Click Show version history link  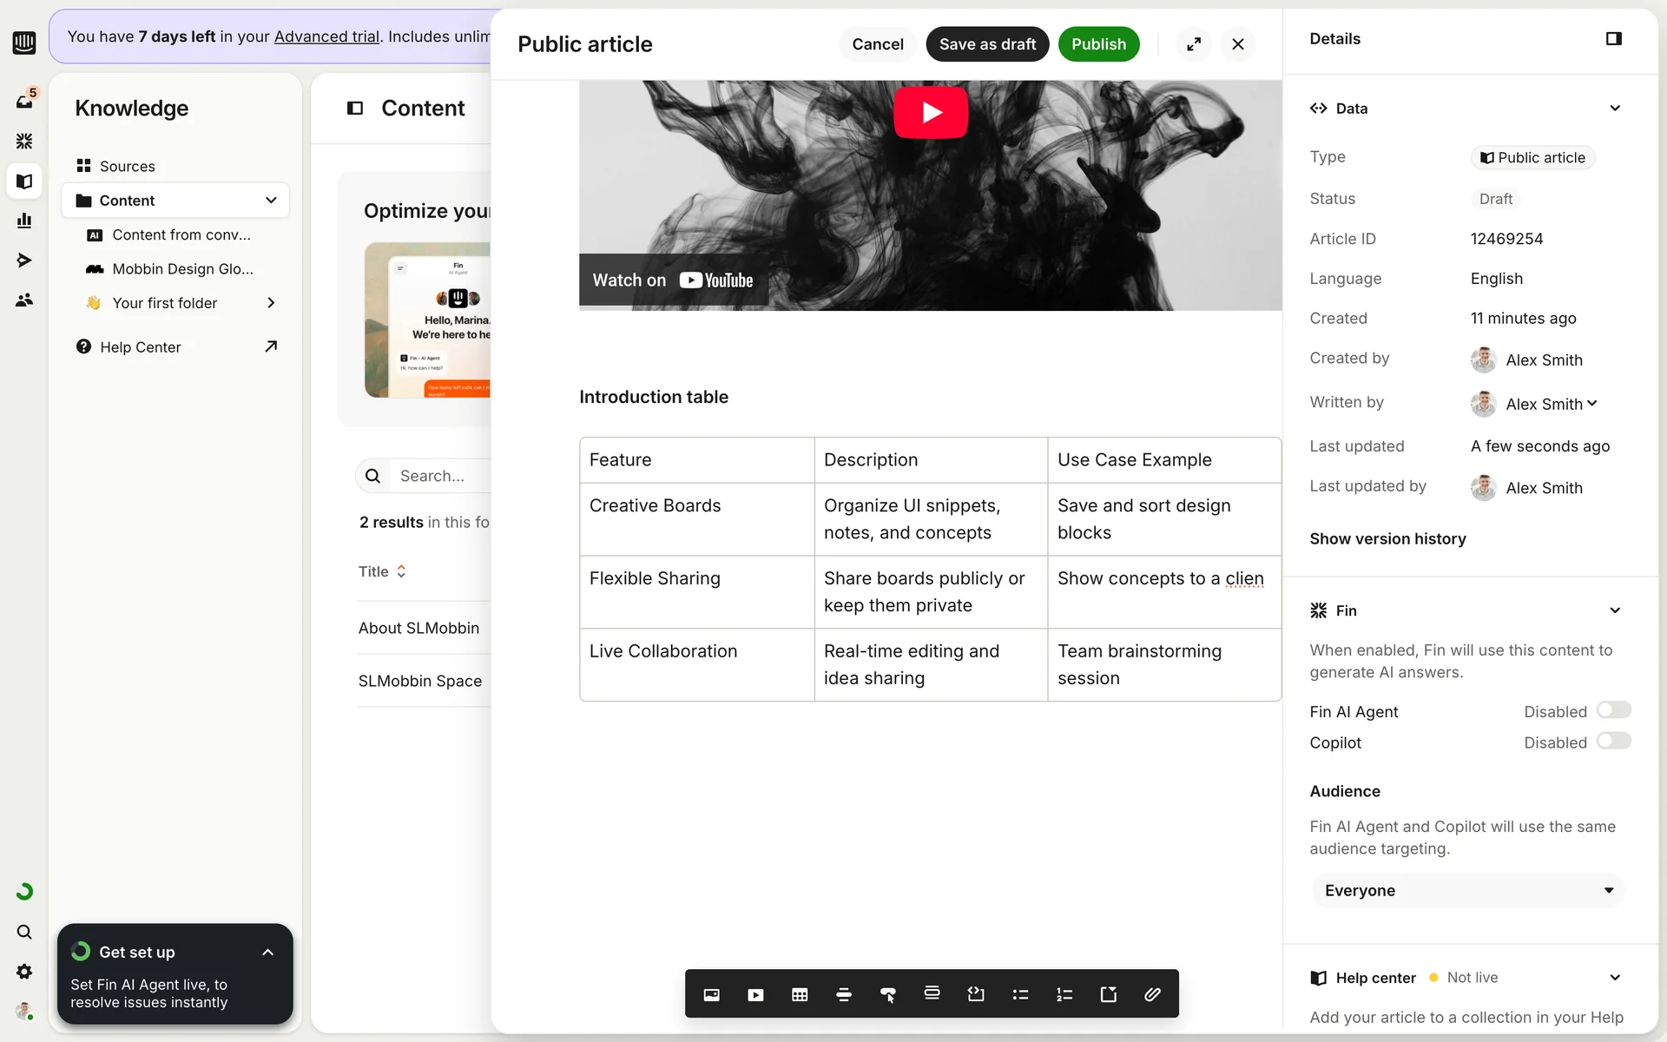pos(1387,538)
